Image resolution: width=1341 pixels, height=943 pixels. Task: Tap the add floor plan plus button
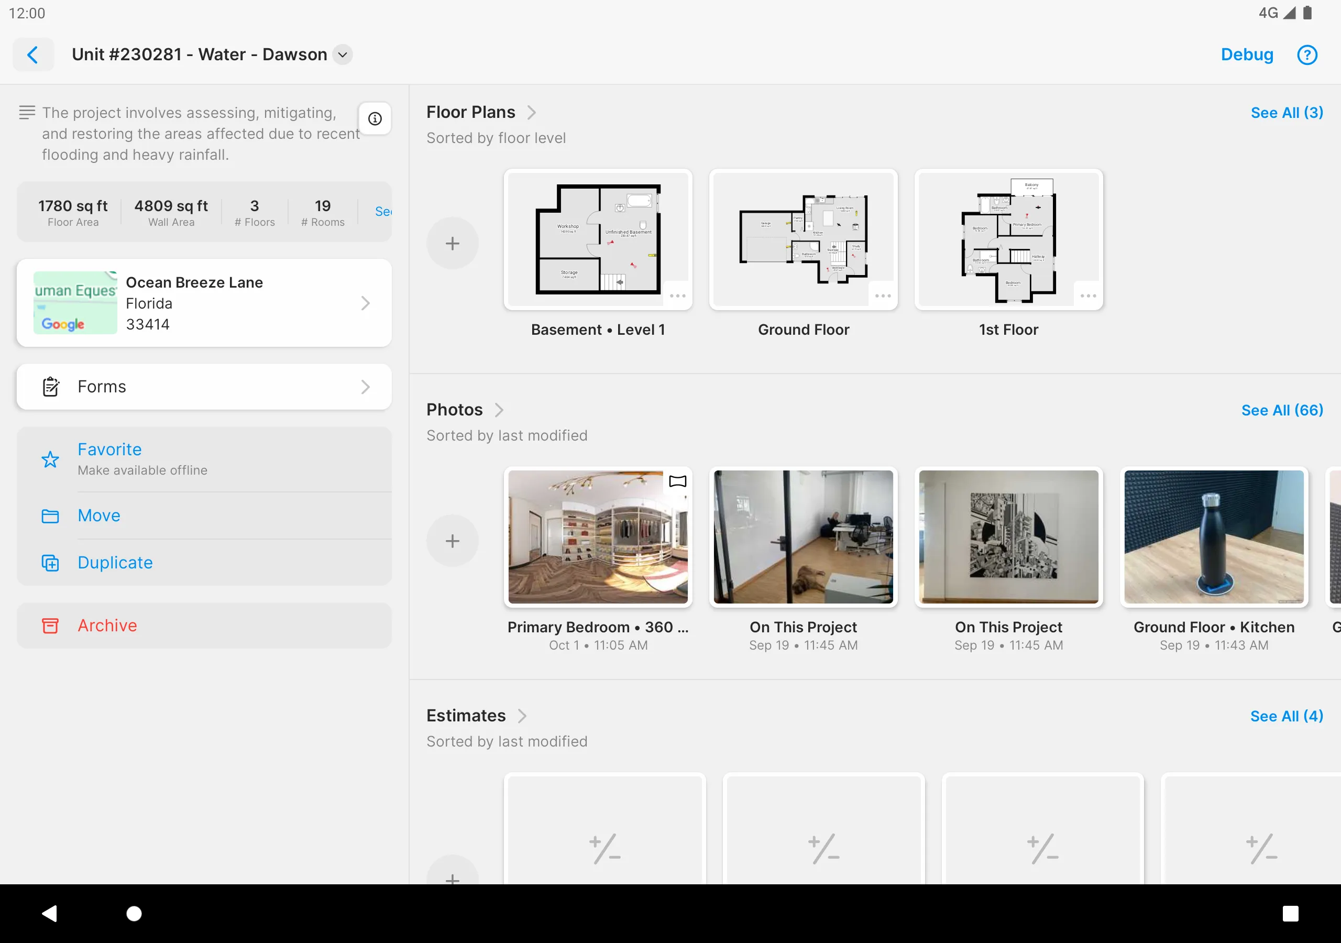pos(453,243)
